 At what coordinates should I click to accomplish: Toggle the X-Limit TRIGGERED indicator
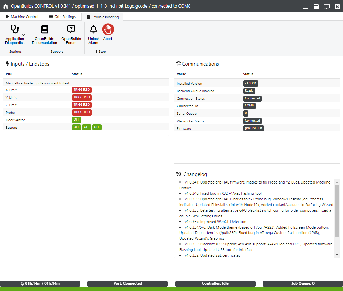(x=82, y=90)
